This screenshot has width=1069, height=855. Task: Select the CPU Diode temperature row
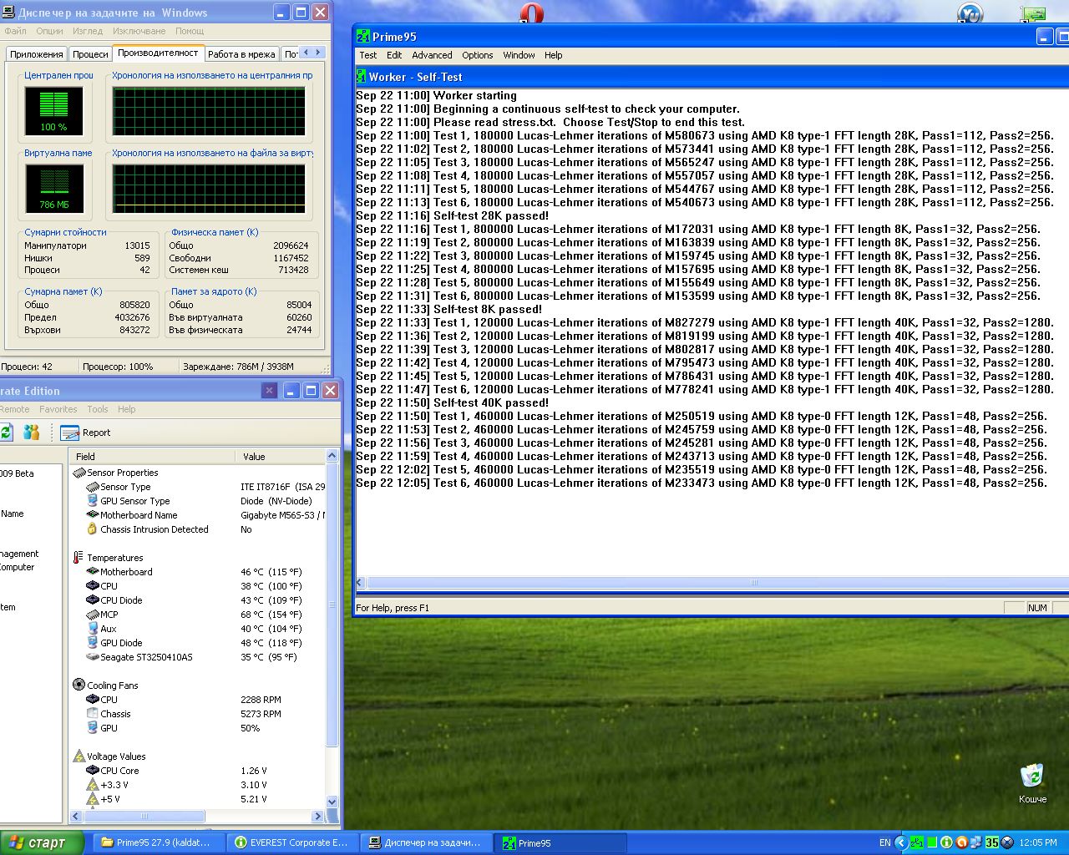(121, 600)
